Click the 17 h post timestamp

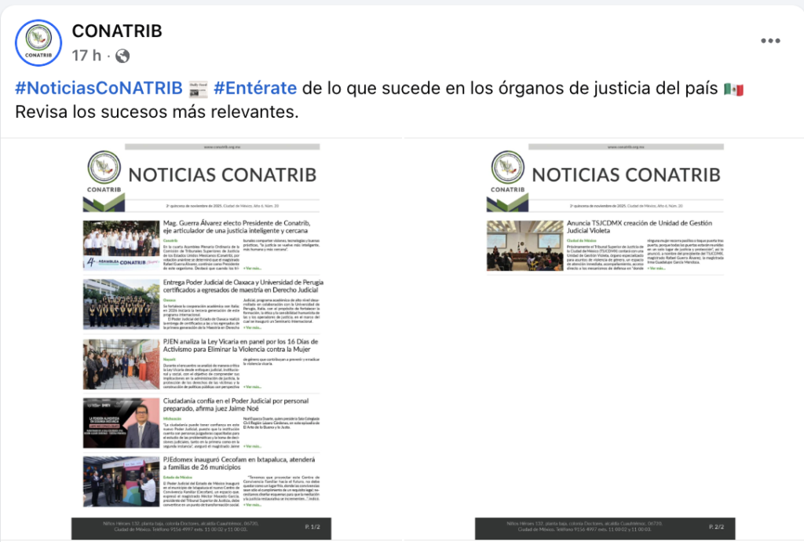tap(87, 56)
